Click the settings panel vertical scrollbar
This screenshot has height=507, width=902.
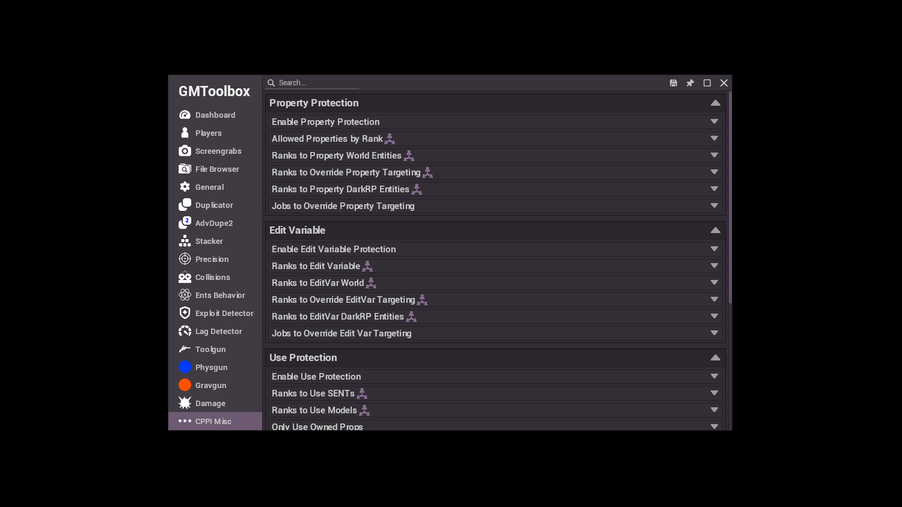click(730, 198)
